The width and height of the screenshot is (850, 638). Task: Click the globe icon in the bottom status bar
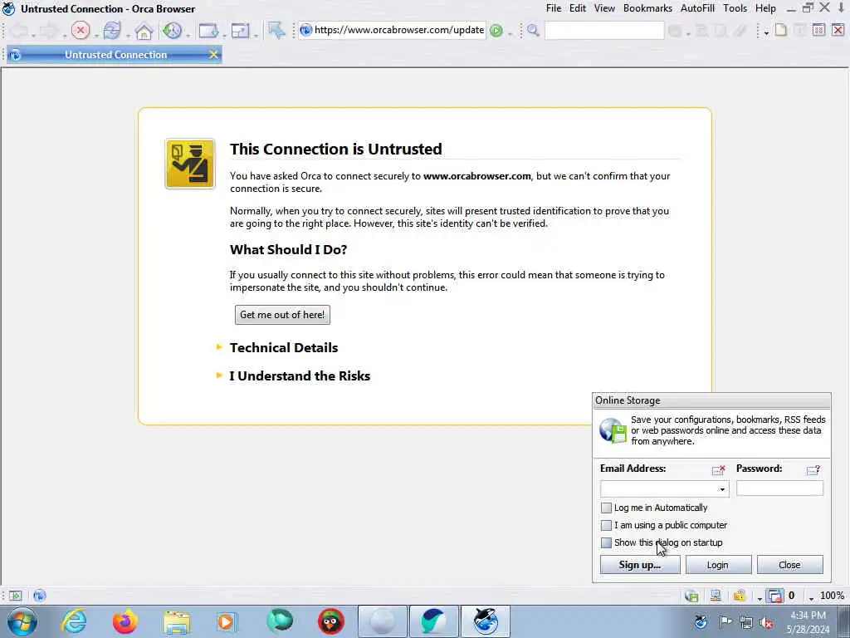click(x=40, y=596)
